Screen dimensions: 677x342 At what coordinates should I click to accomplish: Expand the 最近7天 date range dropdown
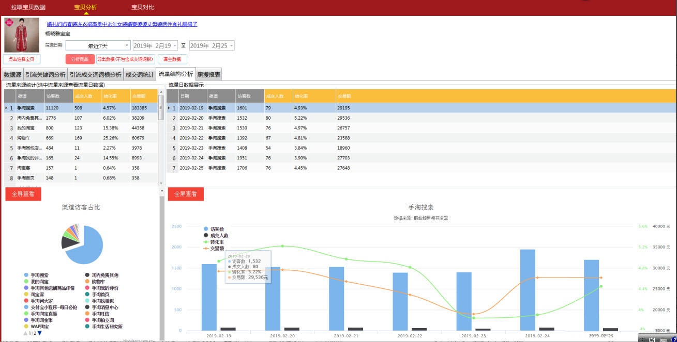(98, 45)
